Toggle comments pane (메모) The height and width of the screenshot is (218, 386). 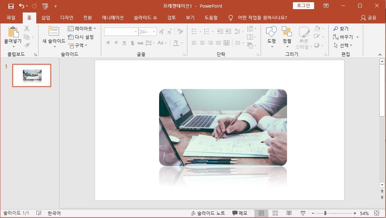click(x=240, y=213)
